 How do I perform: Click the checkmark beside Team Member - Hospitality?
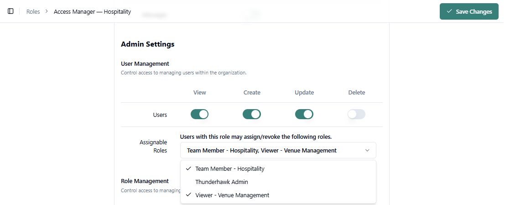tap(188, 168)
